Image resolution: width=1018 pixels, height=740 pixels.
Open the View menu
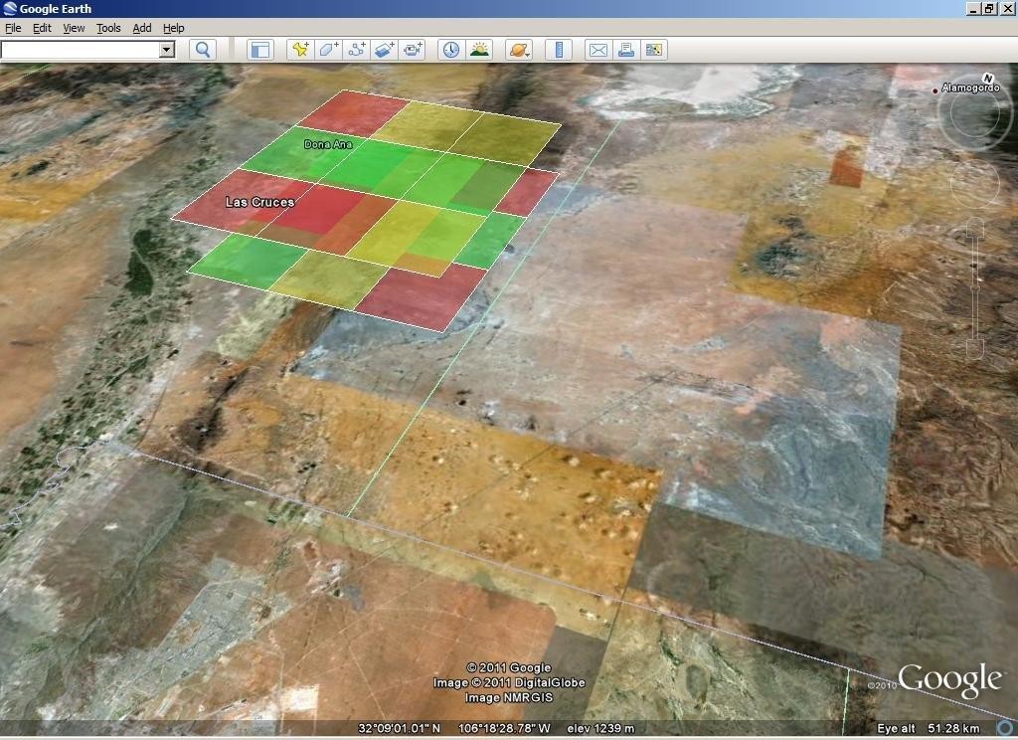74,28
